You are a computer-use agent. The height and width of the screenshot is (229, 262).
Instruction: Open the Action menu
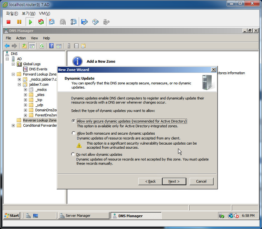point(21,38)
